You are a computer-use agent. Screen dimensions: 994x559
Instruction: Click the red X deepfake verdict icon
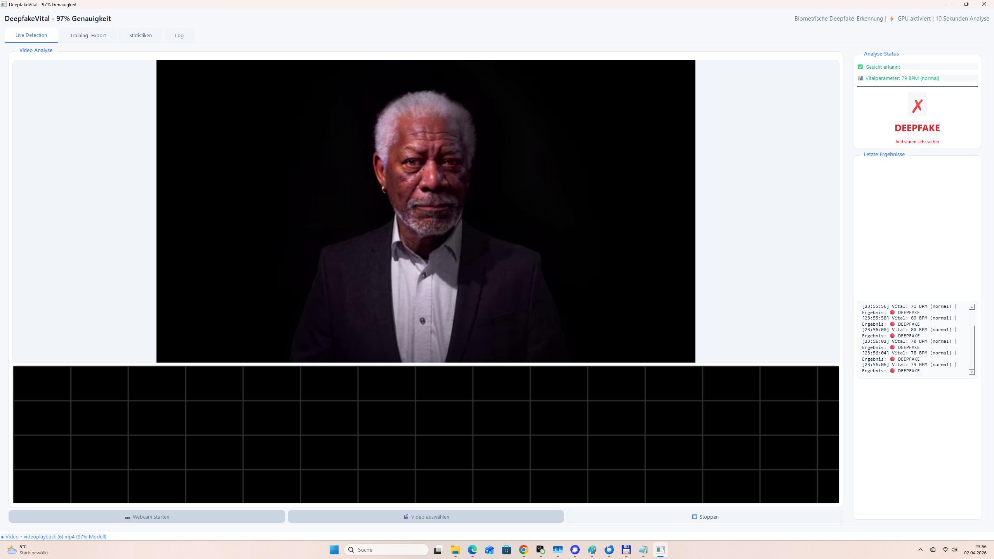tap(917, 104)
